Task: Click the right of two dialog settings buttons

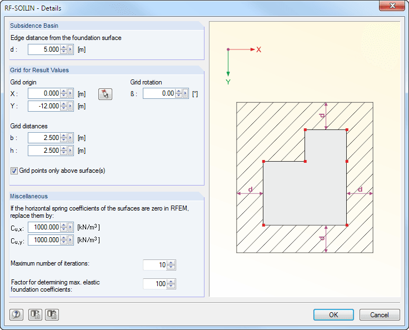Action: (52, 314)
